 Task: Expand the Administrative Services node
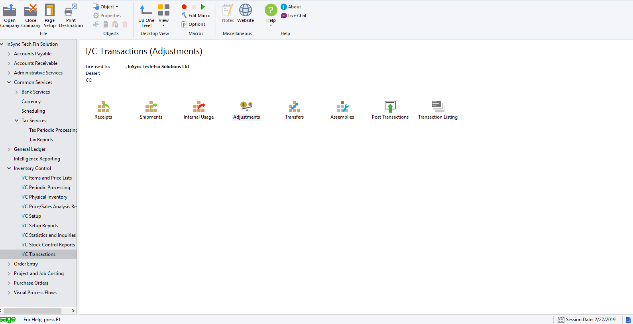click(x=9, y=73)
